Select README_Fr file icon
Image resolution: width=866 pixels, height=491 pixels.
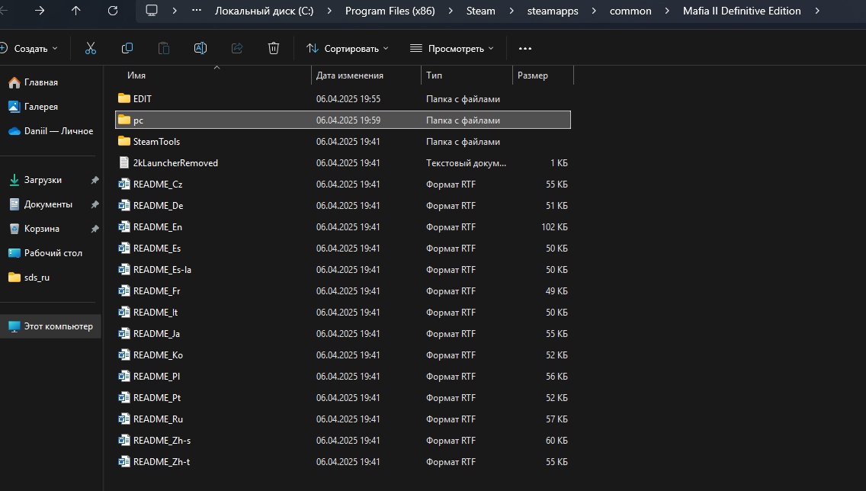point(124,290)
